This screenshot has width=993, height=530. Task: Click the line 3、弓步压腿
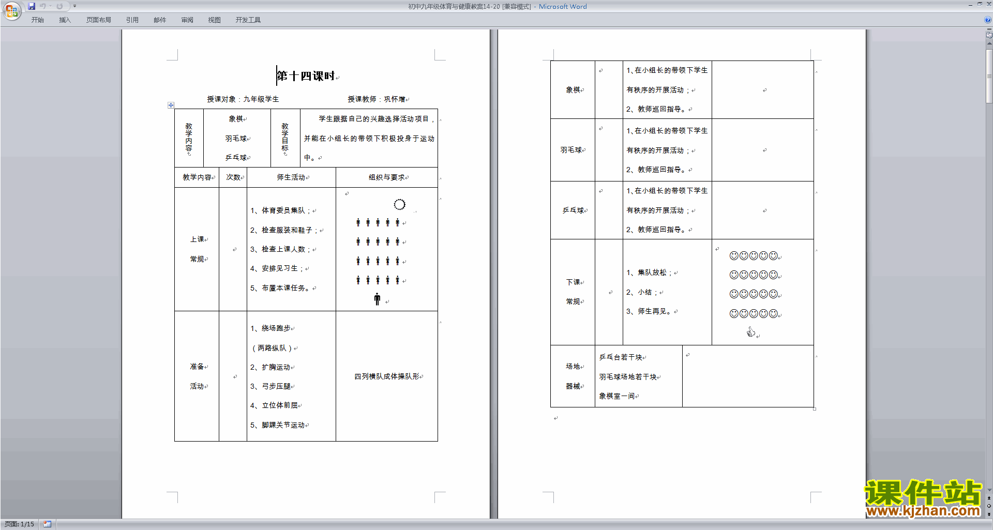(x=270, y=386)
